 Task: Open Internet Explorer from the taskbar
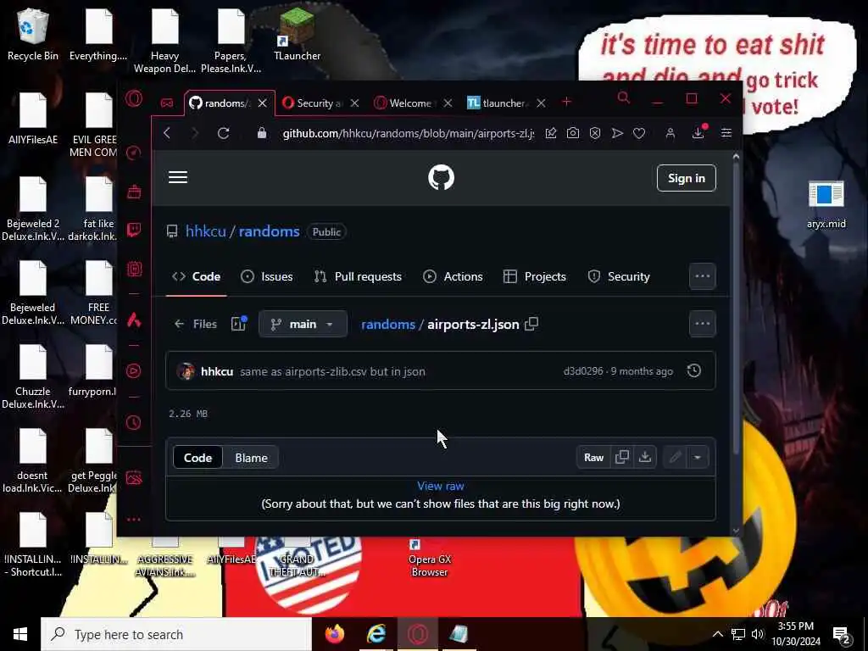pos(376,634)
